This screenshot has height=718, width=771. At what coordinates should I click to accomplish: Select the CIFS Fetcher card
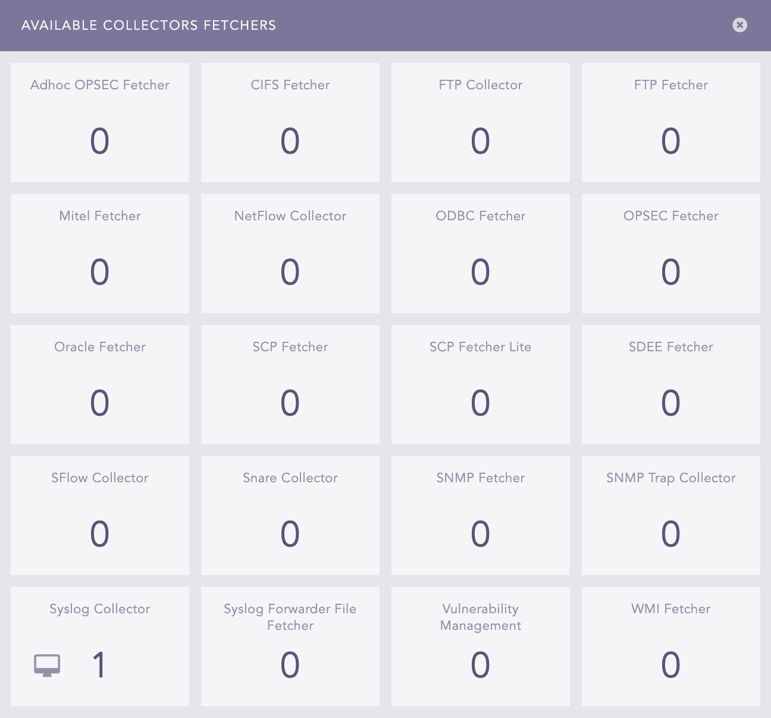coord(290,123)
